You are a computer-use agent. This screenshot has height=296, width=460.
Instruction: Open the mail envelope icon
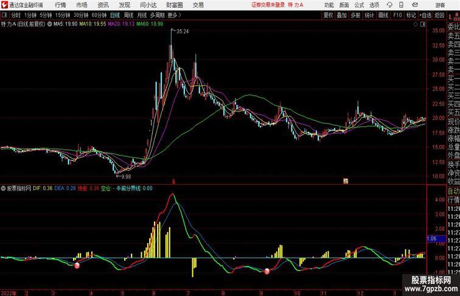click(415, 5)
